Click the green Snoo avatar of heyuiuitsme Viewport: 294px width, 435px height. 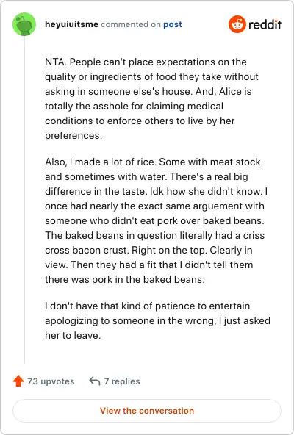(x=24, y=24)
